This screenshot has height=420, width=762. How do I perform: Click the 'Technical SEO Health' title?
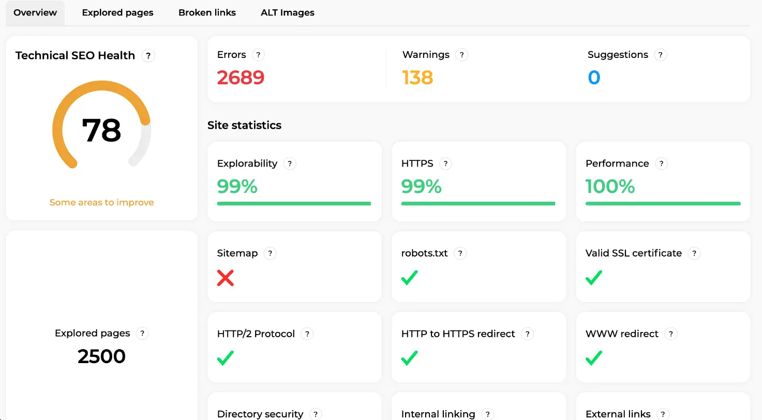click(75, 55)
